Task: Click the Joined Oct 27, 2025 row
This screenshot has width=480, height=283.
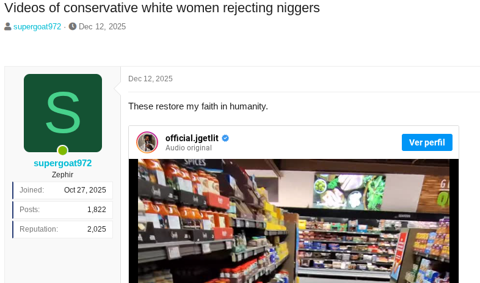Action: coord(63,190)
